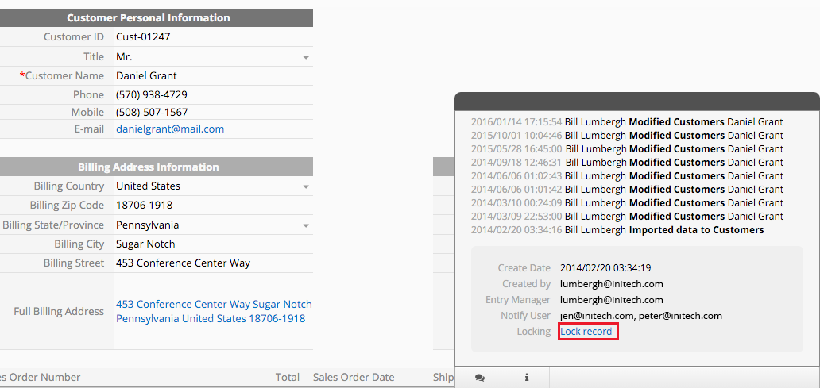Sort by Sales Order Date column
The image size is (820, 388).
click(x=354, y=378)
